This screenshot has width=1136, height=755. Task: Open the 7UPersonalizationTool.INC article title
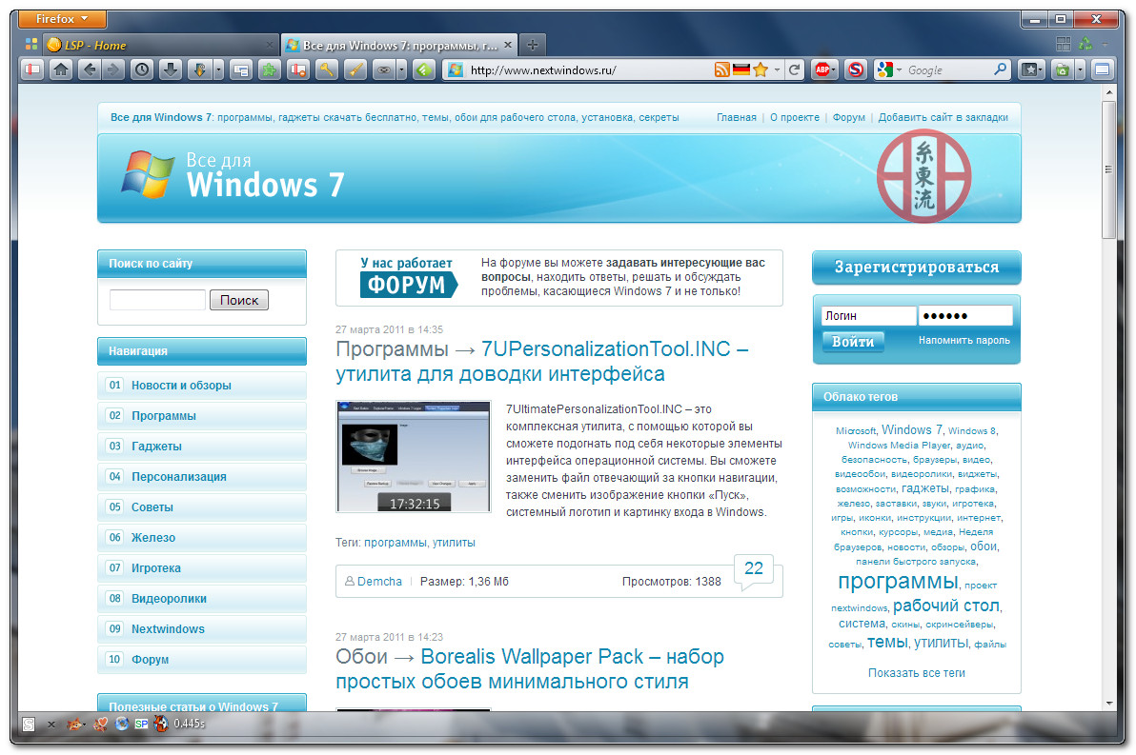pyautogui.click(x=542, y=361)
